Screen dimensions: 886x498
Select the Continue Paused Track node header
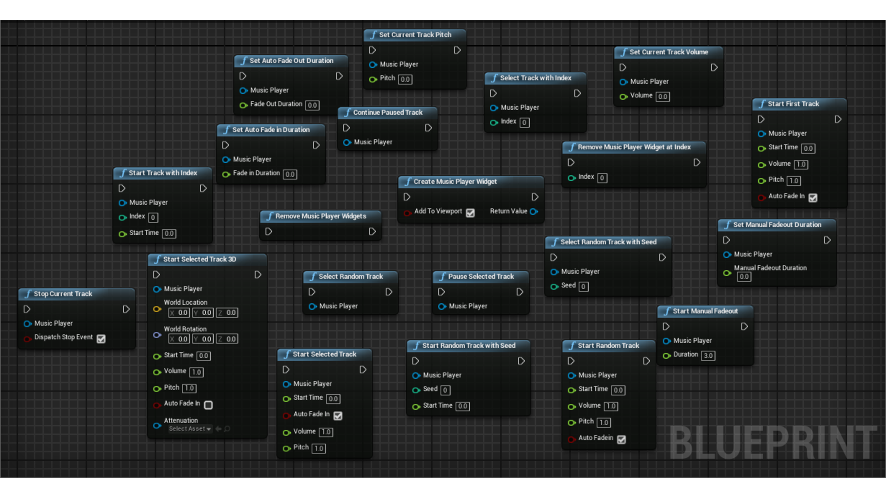(x=387, y=113)
